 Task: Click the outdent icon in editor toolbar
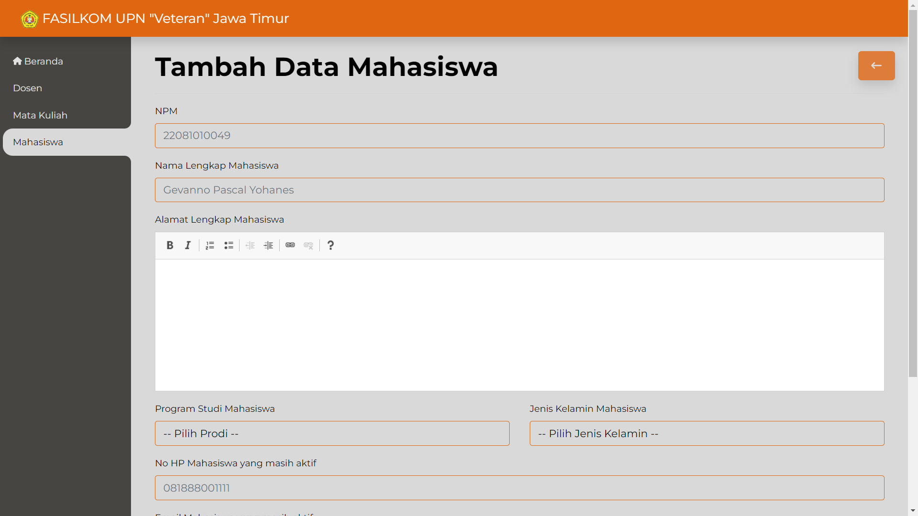250,245
